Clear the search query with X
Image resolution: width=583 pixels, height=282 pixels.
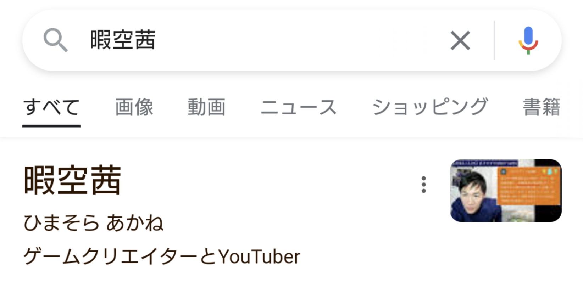coord(460,40)
